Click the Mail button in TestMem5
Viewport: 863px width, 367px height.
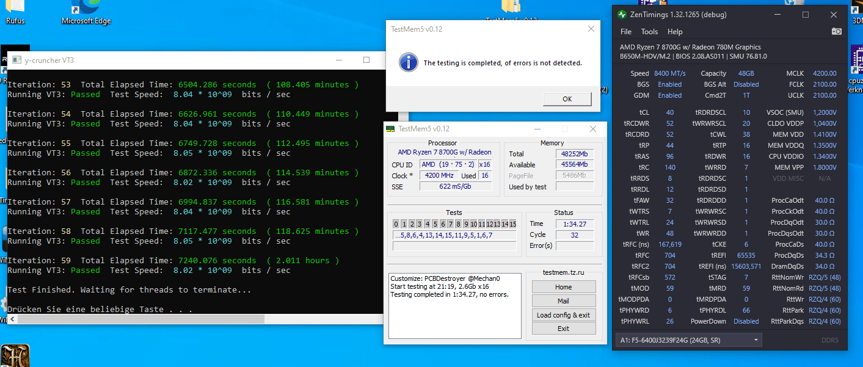click(564, 301)
